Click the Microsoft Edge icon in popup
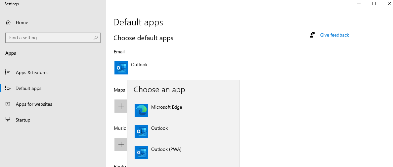This screenshot has height=167, width=393. 141,110
